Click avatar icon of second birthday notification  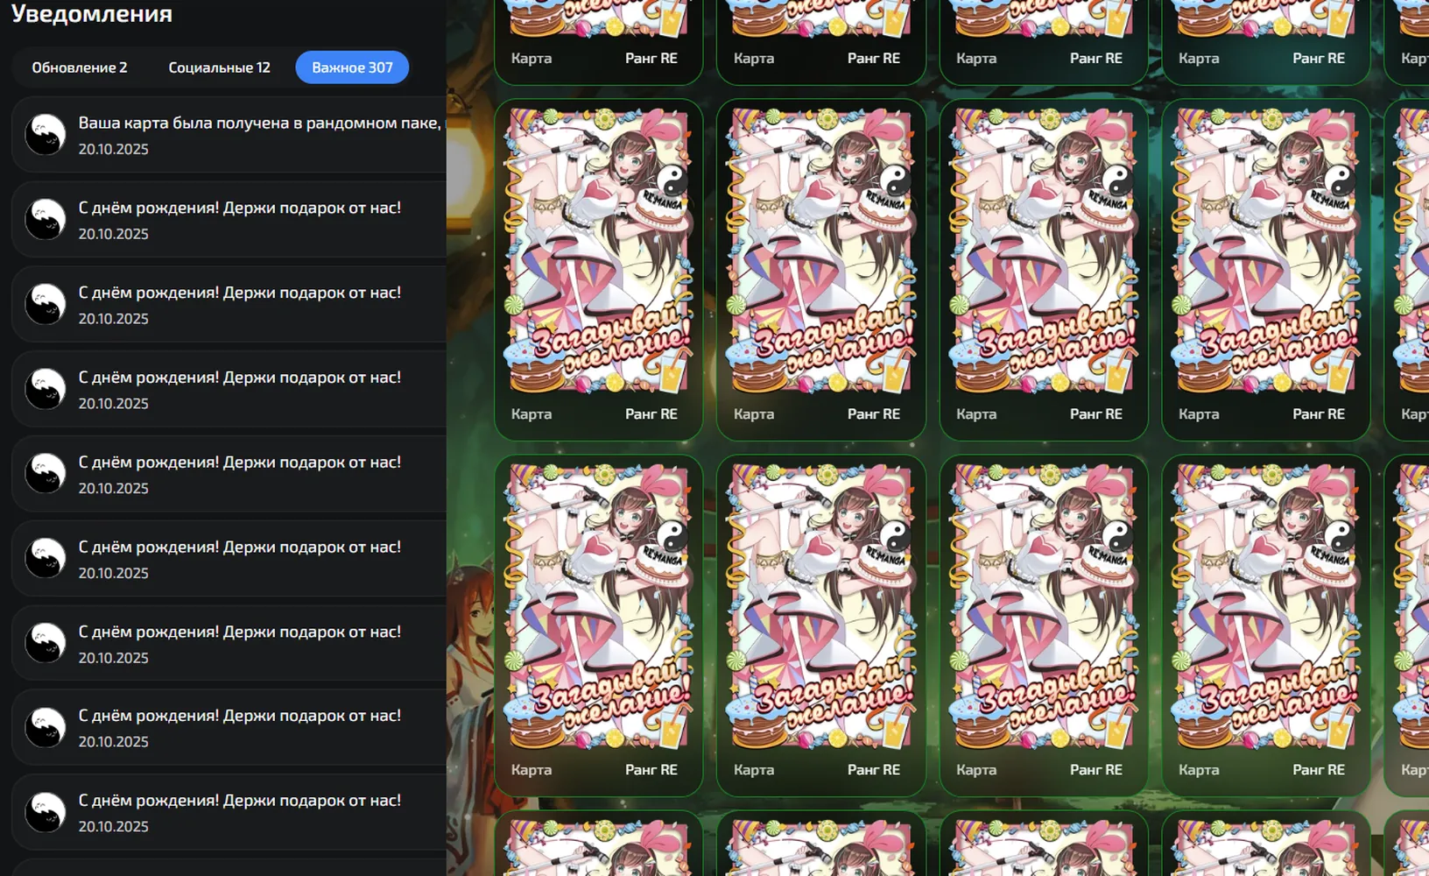click(x=46, y=305)
